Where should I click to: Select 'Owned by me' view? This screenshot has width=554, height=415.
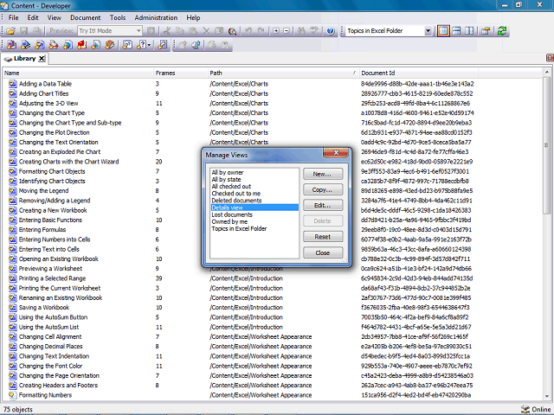[229, 221]
